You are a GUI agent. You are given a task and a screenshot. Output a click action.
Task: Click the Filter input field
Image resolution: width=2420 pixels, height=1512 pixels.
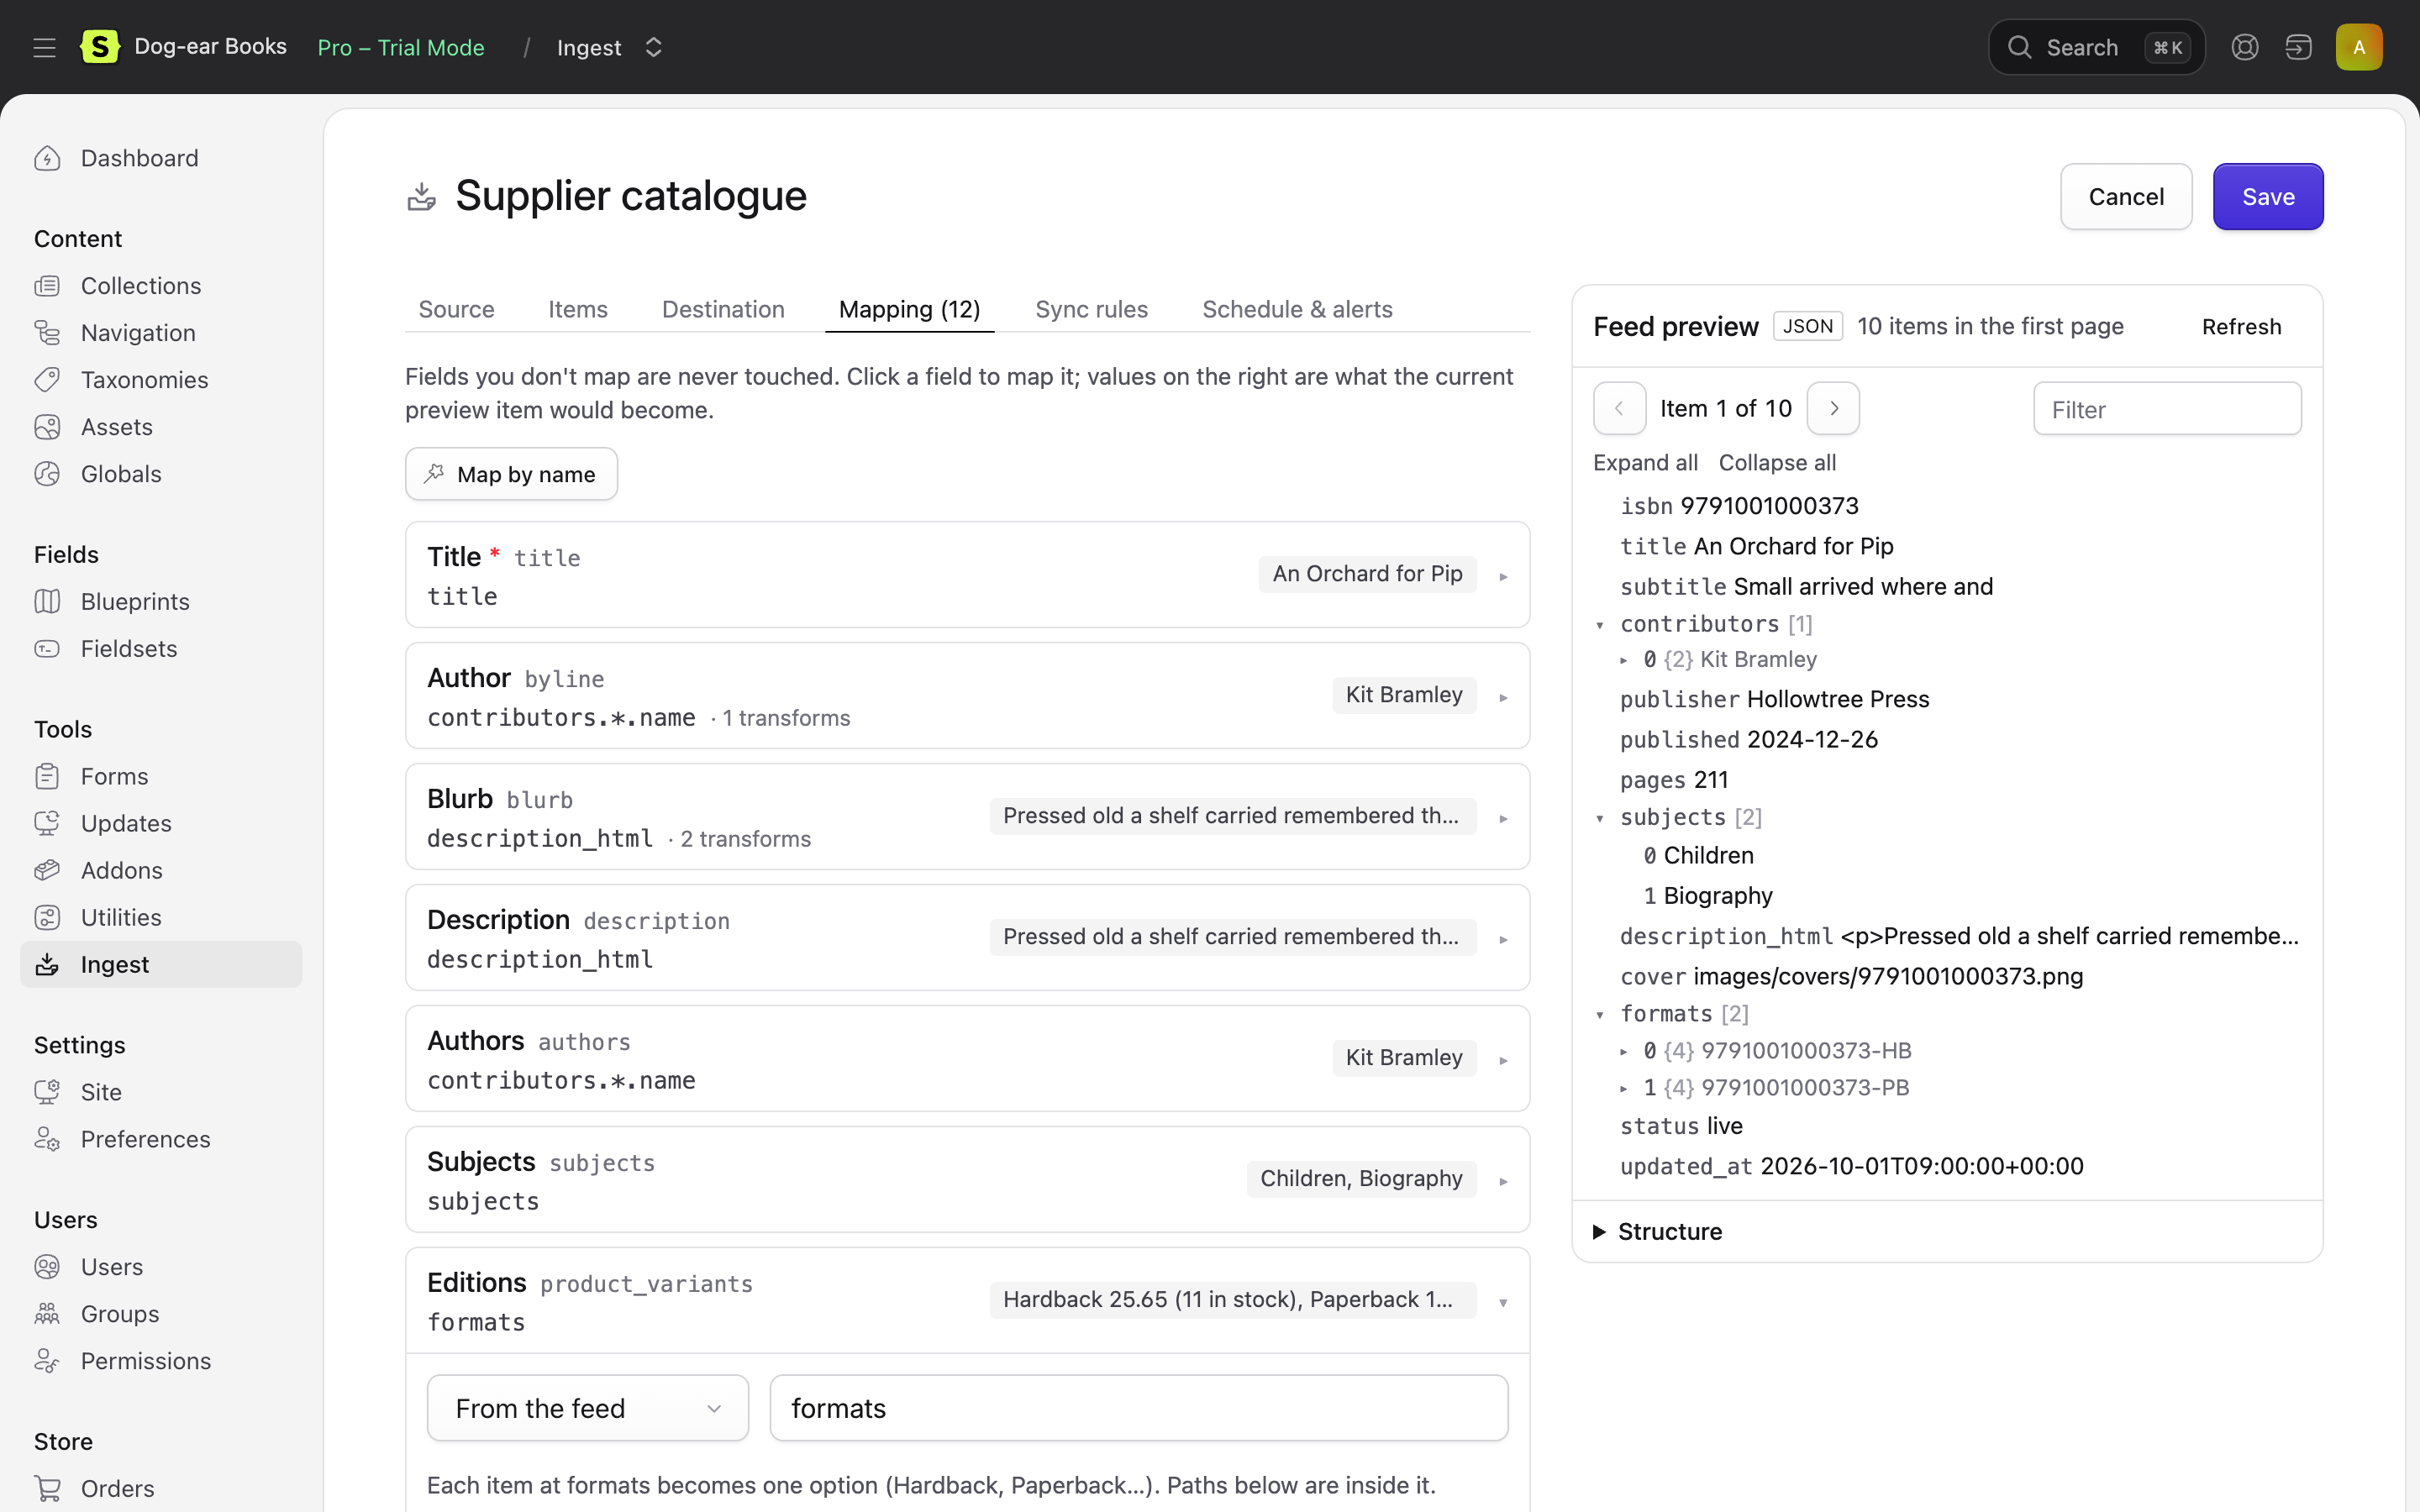(2167, 409)
